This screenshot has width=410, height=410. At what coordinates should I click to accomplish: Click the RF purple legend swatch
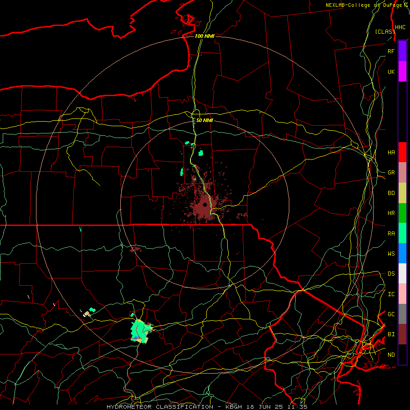coord(402,51)
